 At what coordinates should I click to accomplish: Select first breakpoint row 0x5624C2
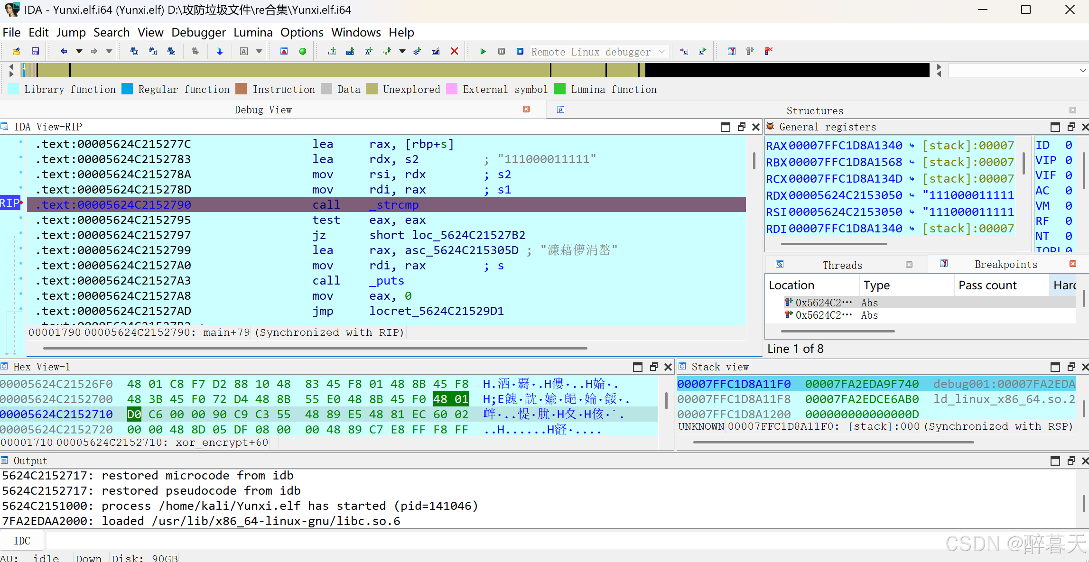tap(823, 303)
